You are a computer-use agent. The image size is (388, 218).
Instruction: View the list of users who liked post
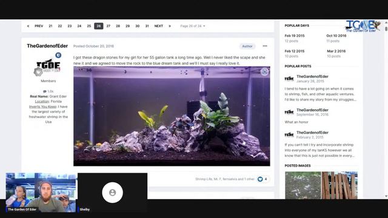[225, 179]
